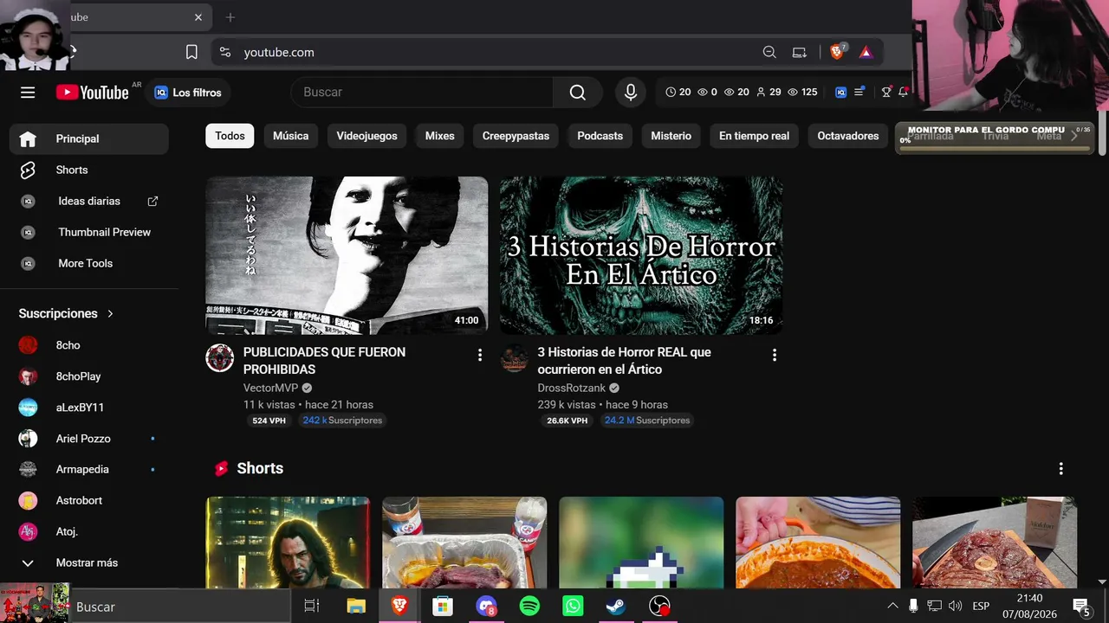Image resolution: width=1109 pixels, height=623 pixels.
Task: Open WhatsApp from the taskbar
Action: [x=573, y=607]
